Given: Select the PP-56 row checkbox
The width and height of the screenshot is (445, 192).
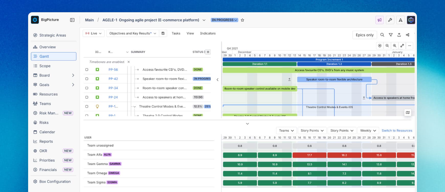Looking at the screenshot, I should point(87,69).
